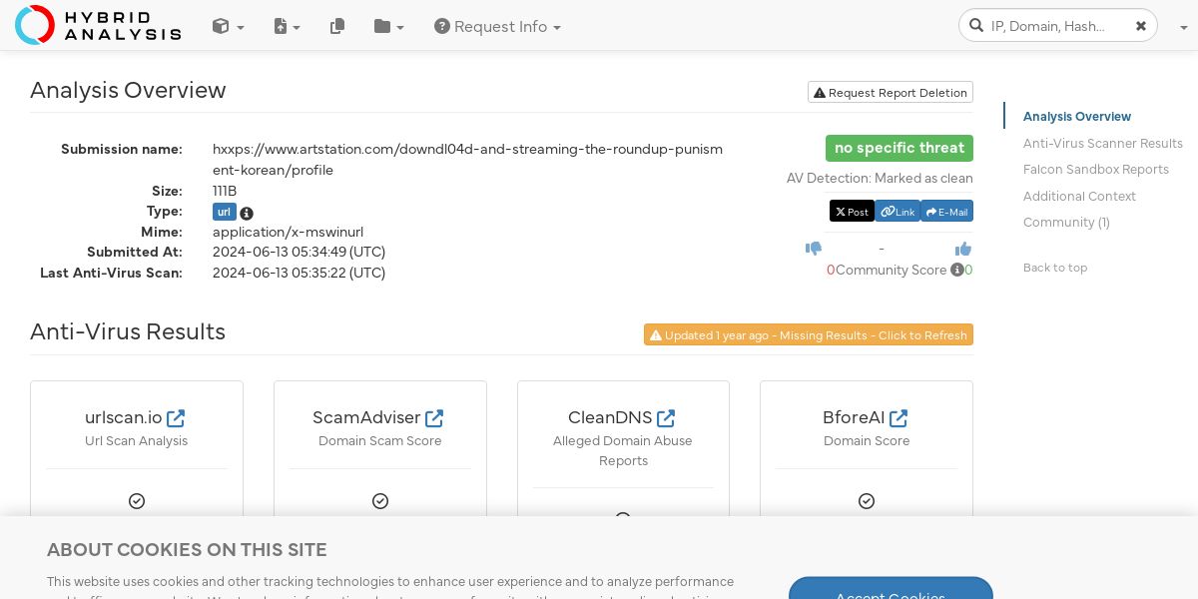Click the url type badge

coord(225,212)
